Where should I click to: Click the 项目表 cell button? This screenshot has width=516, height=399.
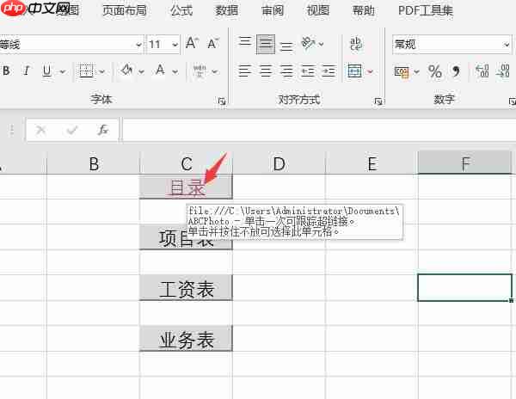pos(186,238)
